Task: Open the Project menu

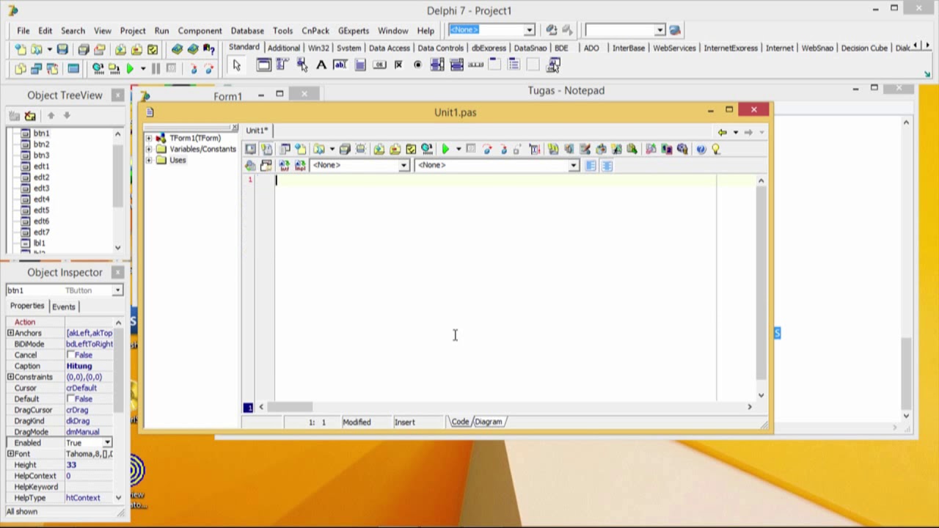Action: tap(133, 31)
